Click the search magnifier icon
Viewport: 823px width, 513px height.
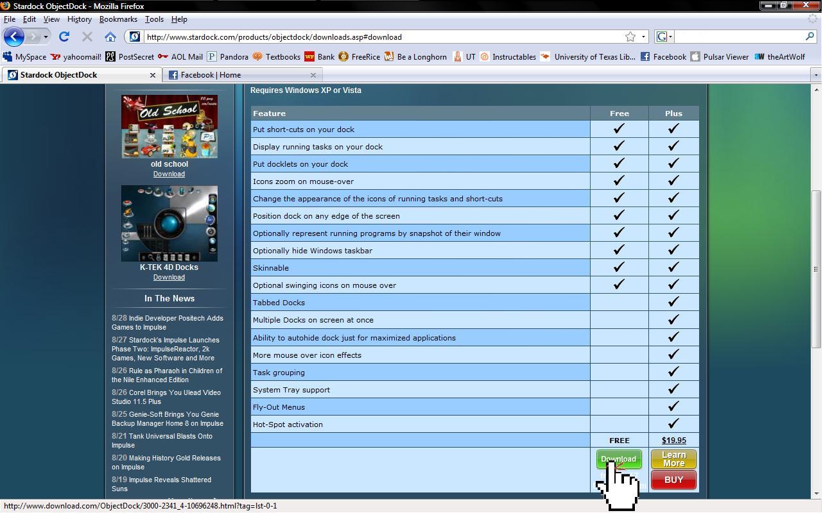(810, 37)
